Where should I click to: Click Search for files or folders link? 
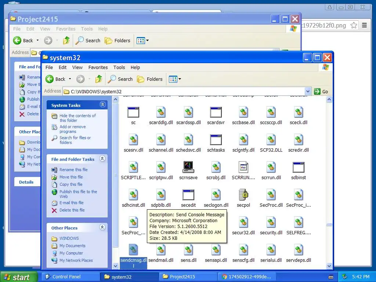coord(75,140)
